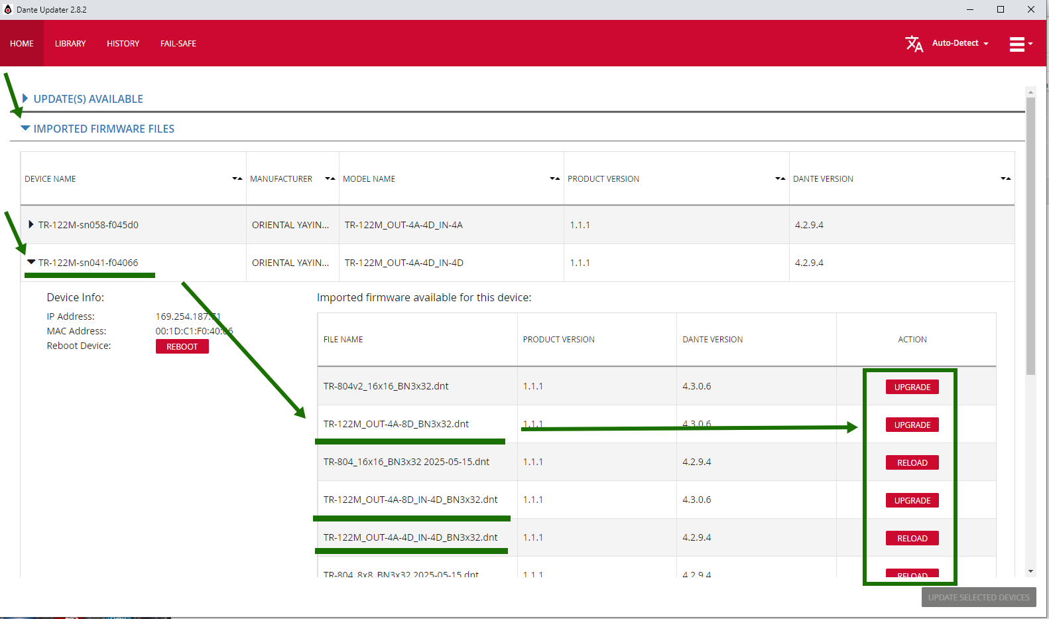The height and width of the screenshot is (619, 1049).
Task: Click the vertical scrollbar down arrow
Action: (1030, 571)
